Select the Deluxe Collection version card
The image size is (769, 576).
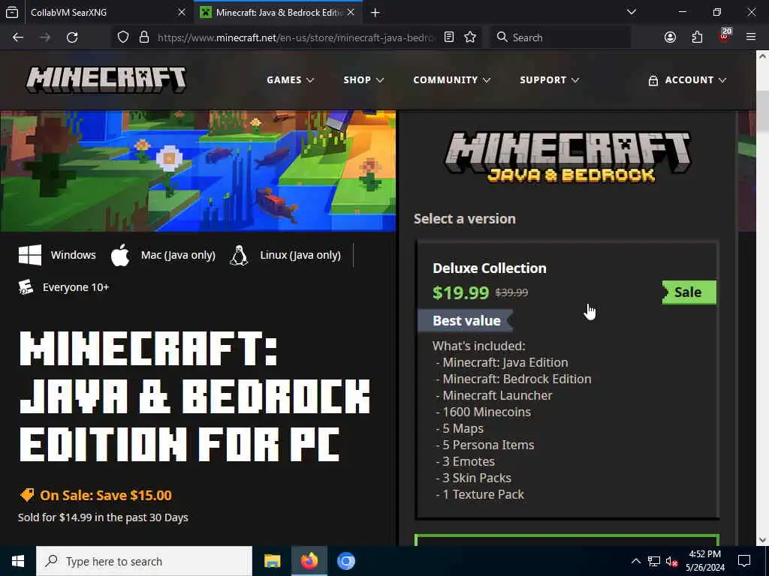[x=567, y=379]
